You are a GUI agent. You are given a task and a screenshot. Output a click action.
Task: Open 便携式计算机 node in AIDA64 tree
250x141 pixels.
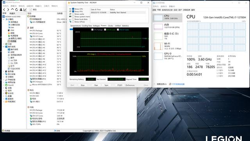coord(16,38)
